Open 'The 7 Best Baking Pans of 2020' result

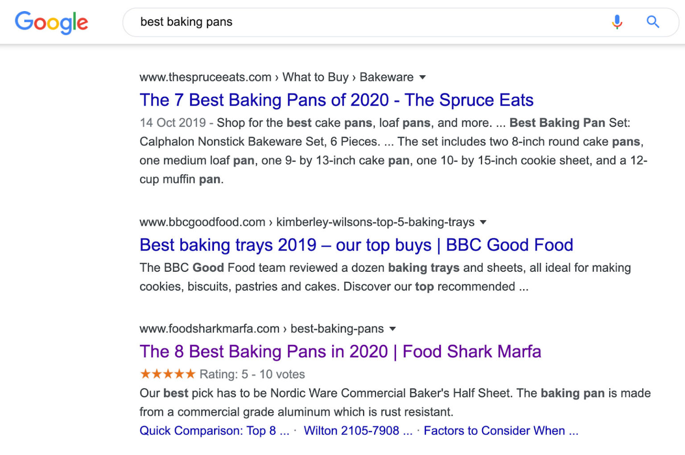336,100
